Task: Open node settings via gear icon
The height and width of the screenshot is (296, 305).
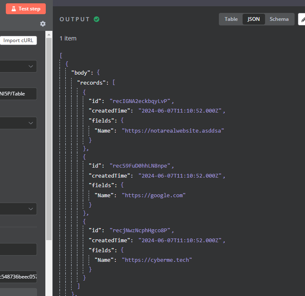Action: click(43, 24)
